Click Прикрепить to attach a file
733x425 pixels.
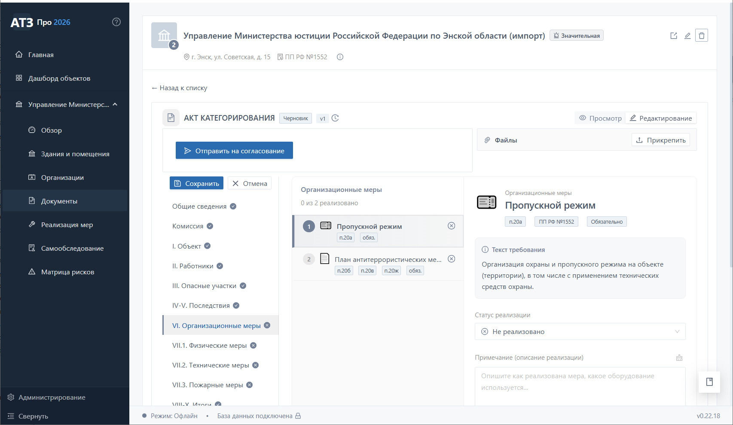click(x=661, y=140)
